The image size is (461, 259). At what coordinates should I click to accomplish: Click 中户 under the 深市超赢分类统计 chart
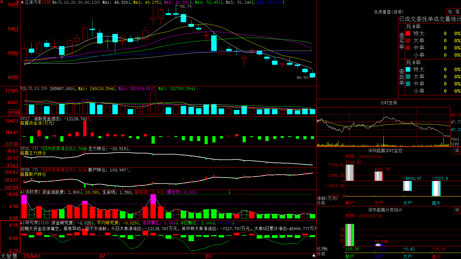[379, 256]
